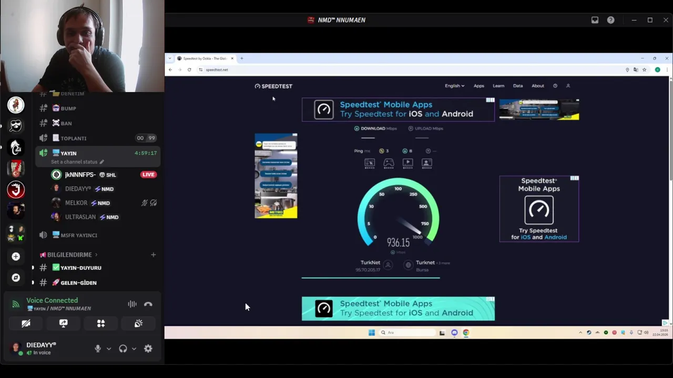Click TurkNet ISP person icon
Viewport: 673px width, 378px height.
[388, 265]
